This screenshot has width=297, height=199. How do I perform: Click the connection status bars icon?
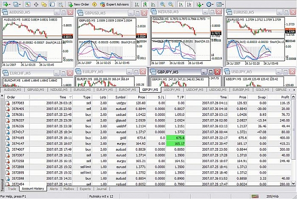click(255, 196)
